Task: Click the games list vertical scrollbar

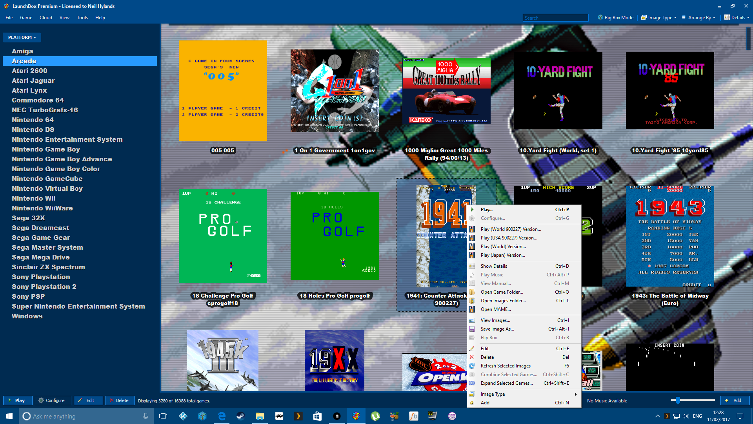Action: point(748,38)
